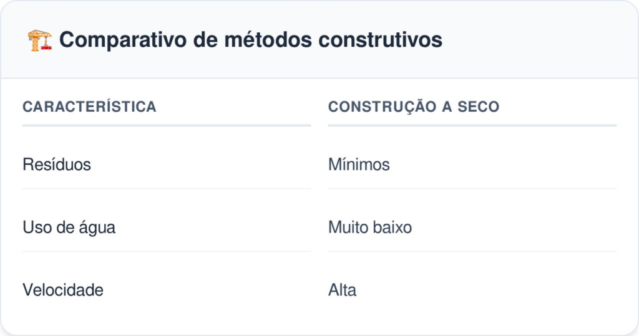
Task: Click divider line between Resíduos and Uso de água
Action: 166,188
